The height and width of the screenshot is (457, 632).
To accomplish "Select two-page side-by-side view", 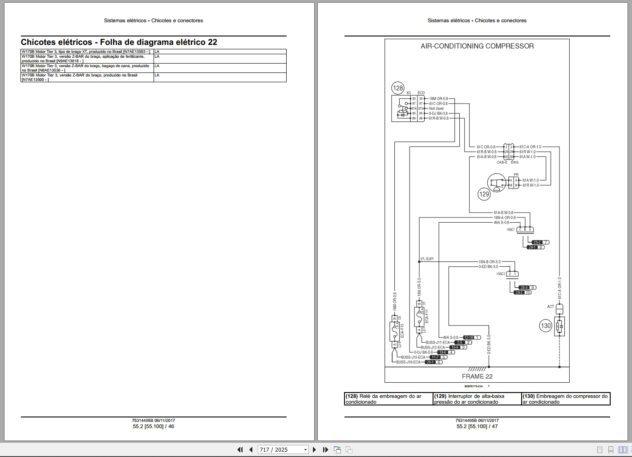I will pyautogui.click(x=623, y=450).
